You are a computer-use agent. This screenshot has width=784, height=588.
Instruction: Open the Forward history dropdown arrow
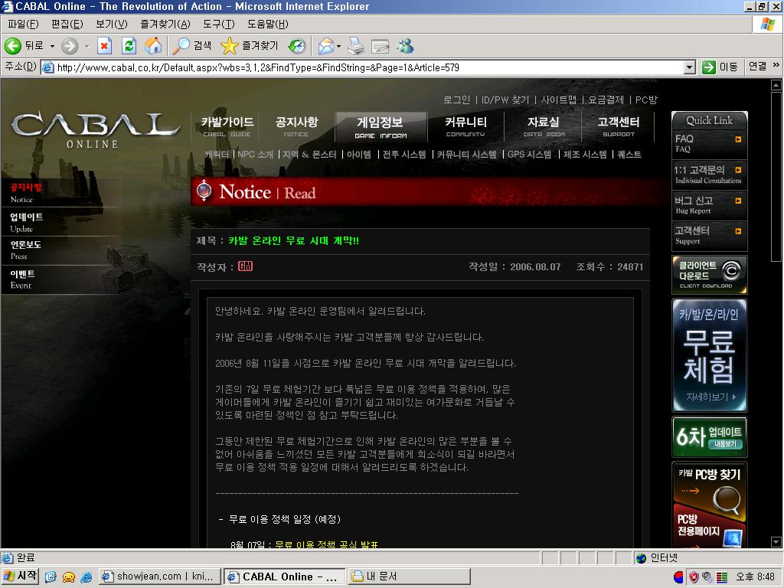point(87,46)
